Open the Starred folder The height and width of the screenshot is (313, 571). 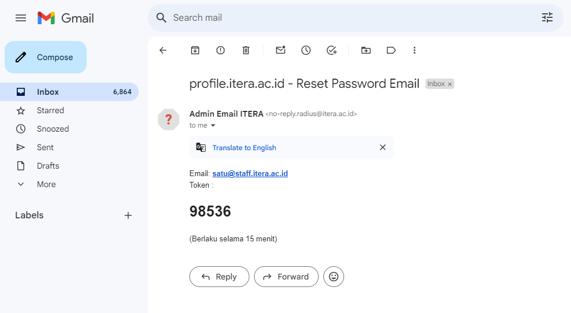coord(50,110)
